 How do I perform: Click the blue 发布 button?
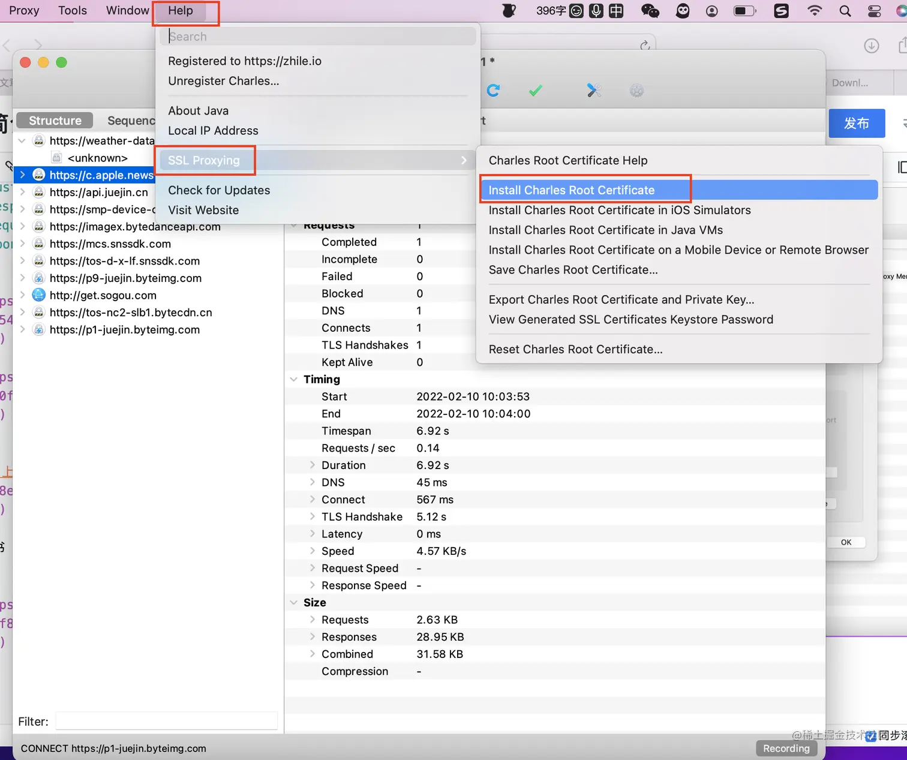[857, 124]
